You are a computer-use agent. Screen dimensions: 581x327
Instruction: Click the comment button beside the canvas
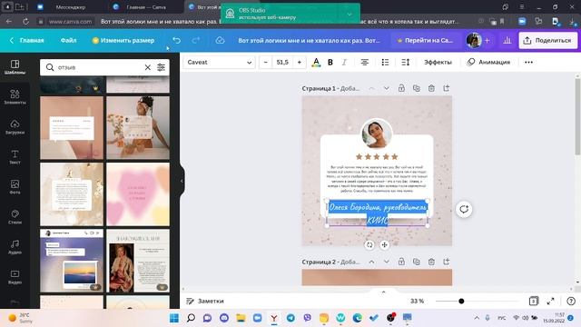pyautogui.click(x=464, y=209)
